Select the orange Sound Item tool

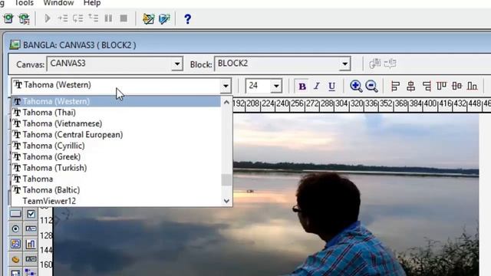point(15,259)
